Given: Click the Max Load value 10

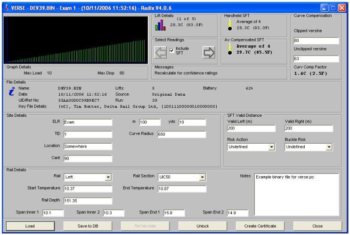Looking at the screenshot, I should [x=49, y=73].
